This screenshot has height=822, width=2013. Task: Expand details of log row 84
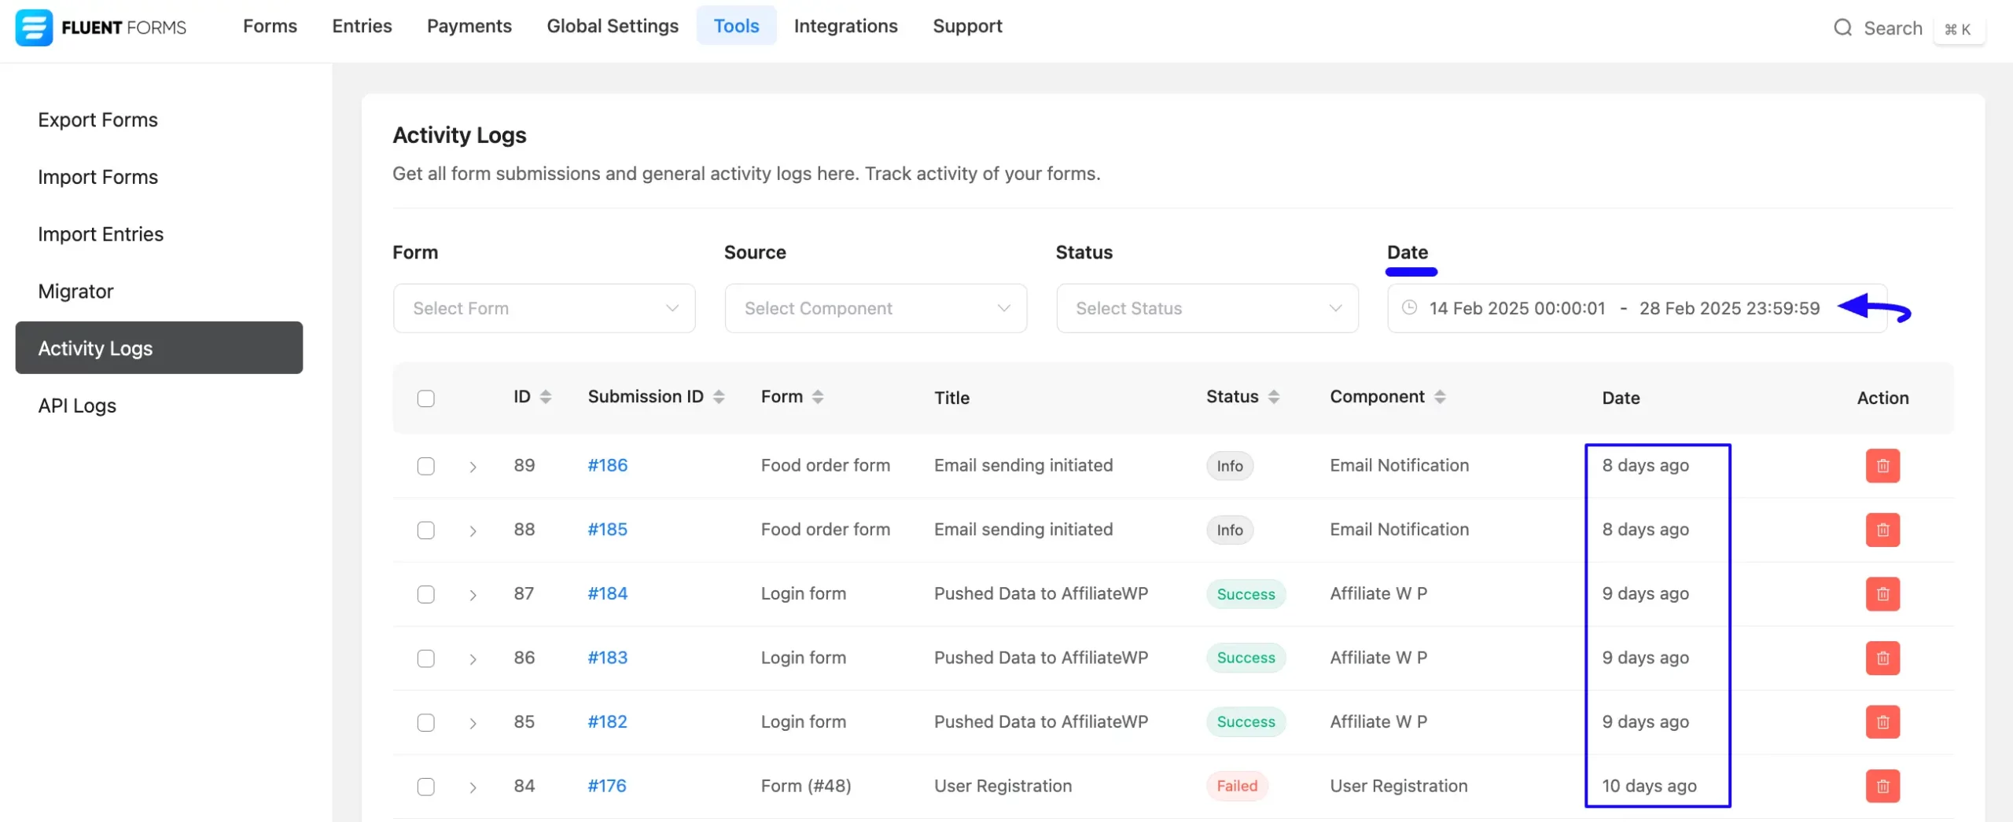[473, 787]
